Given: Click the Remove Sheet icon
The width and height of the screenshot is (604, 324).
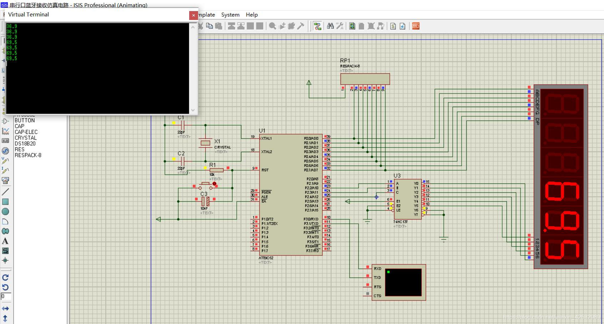Looking at the screenshot, I should pos(371,26).
